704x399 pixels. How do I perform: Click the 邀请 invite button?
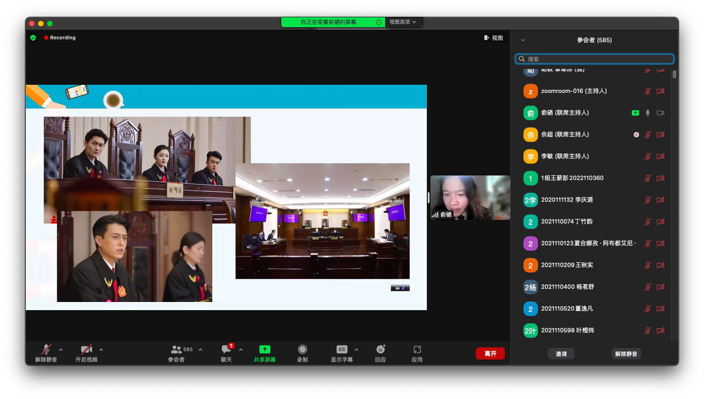click(x=561, y=354)
